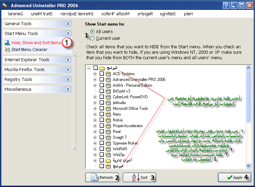Open the lareneG menu
The height and width of the screenshot is (187, 255).
click(16, 14)
